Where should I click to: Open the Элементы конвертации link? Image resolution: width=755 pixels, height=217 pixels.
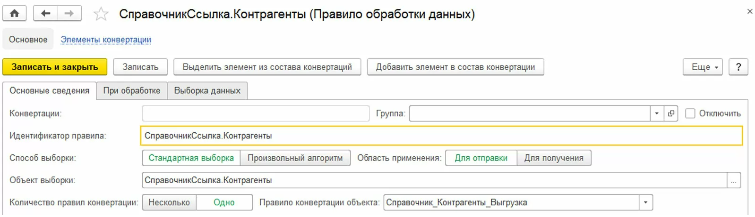(106, 40)
